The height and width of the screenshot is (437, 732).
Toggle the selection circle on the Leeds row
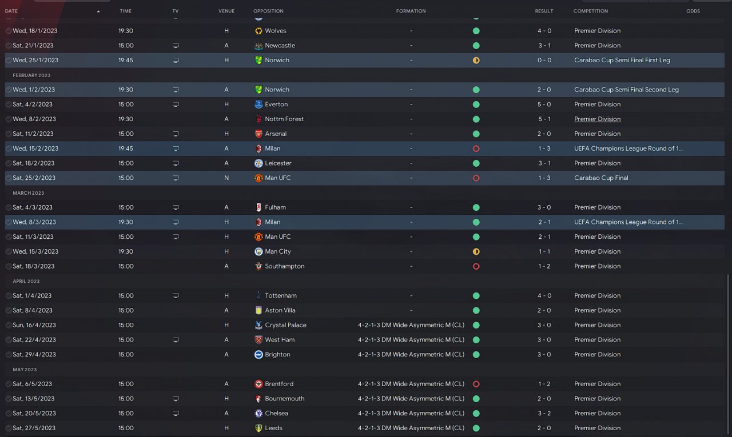tap(8, 428)
